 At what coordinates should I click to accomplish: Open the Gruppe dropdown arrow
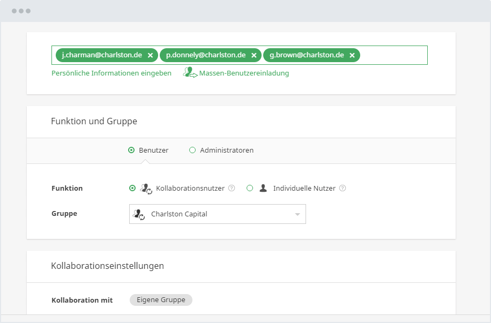pyautogui.click(x=297, y=214)
